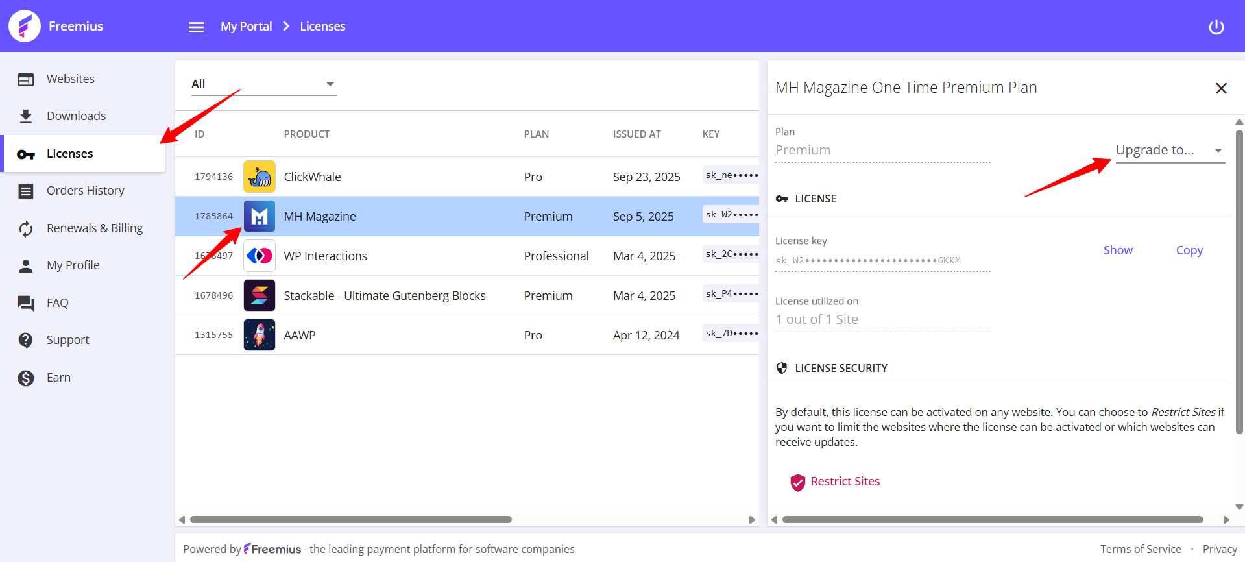The height and width of the screenshot is (562, 1245).
Task: Show the hidden license key
Action: [1117, 250]
